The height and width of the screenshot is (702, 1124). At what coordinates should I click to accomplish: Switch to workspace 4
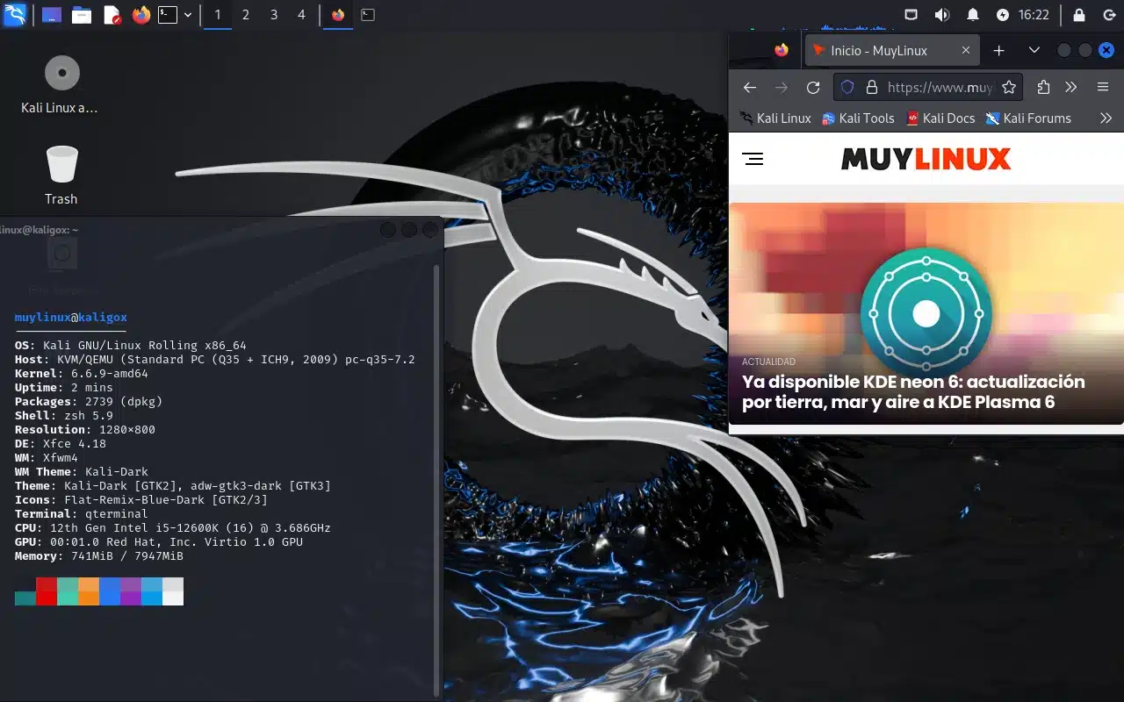pyautogui.click(x=302, y=15)
